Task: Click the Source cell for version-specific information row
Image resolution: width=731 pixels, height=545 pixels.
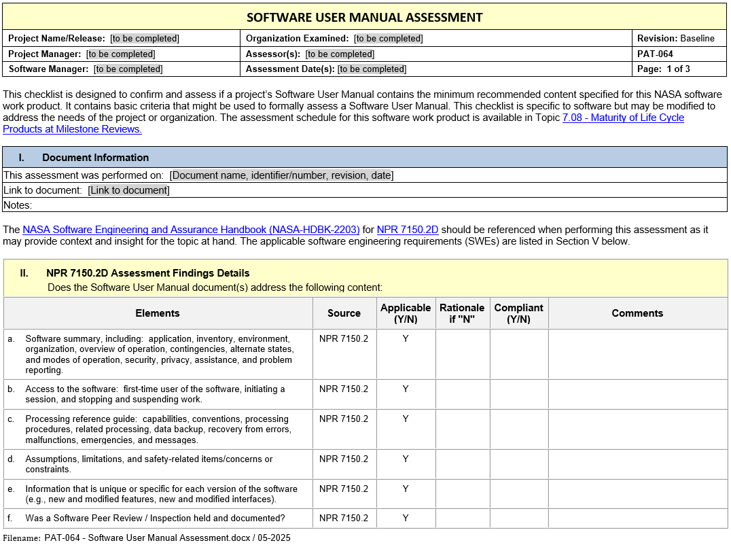Action: 344,489
